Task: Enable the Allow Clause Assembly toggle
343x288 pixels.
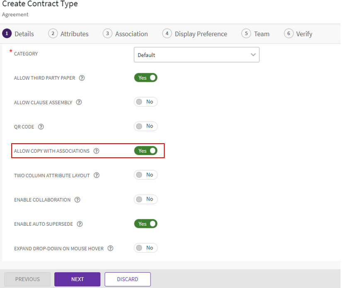Action: point(146,102)
